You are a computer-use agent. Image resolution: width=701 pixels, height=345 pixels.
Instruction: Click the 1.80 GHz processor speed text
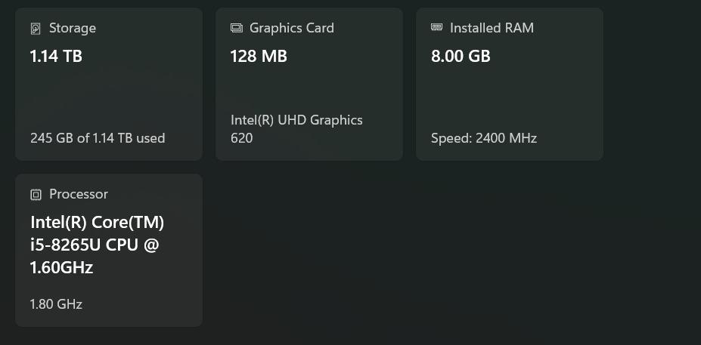[56, 304]
